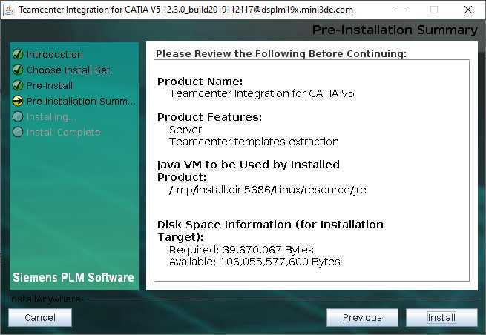Click the Teamcenter templates extraction entry
The image size is (486, 335).
(254, 142)
